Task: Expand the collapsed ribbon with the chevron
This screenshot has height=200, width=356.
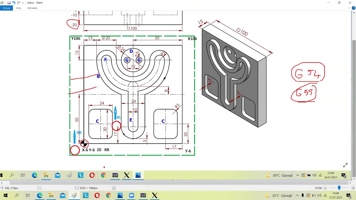Action: pos(349,8)
